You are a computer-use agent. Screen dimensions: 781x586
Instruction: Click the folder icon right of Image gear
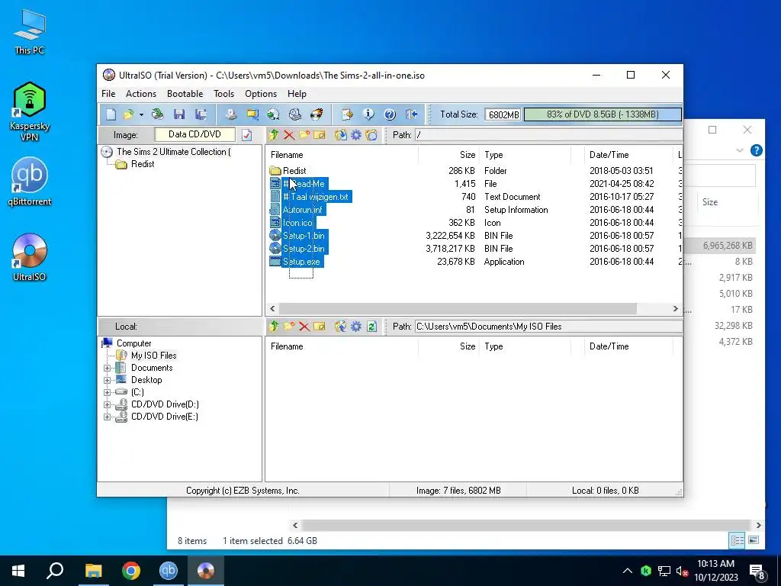click(371, 134)
